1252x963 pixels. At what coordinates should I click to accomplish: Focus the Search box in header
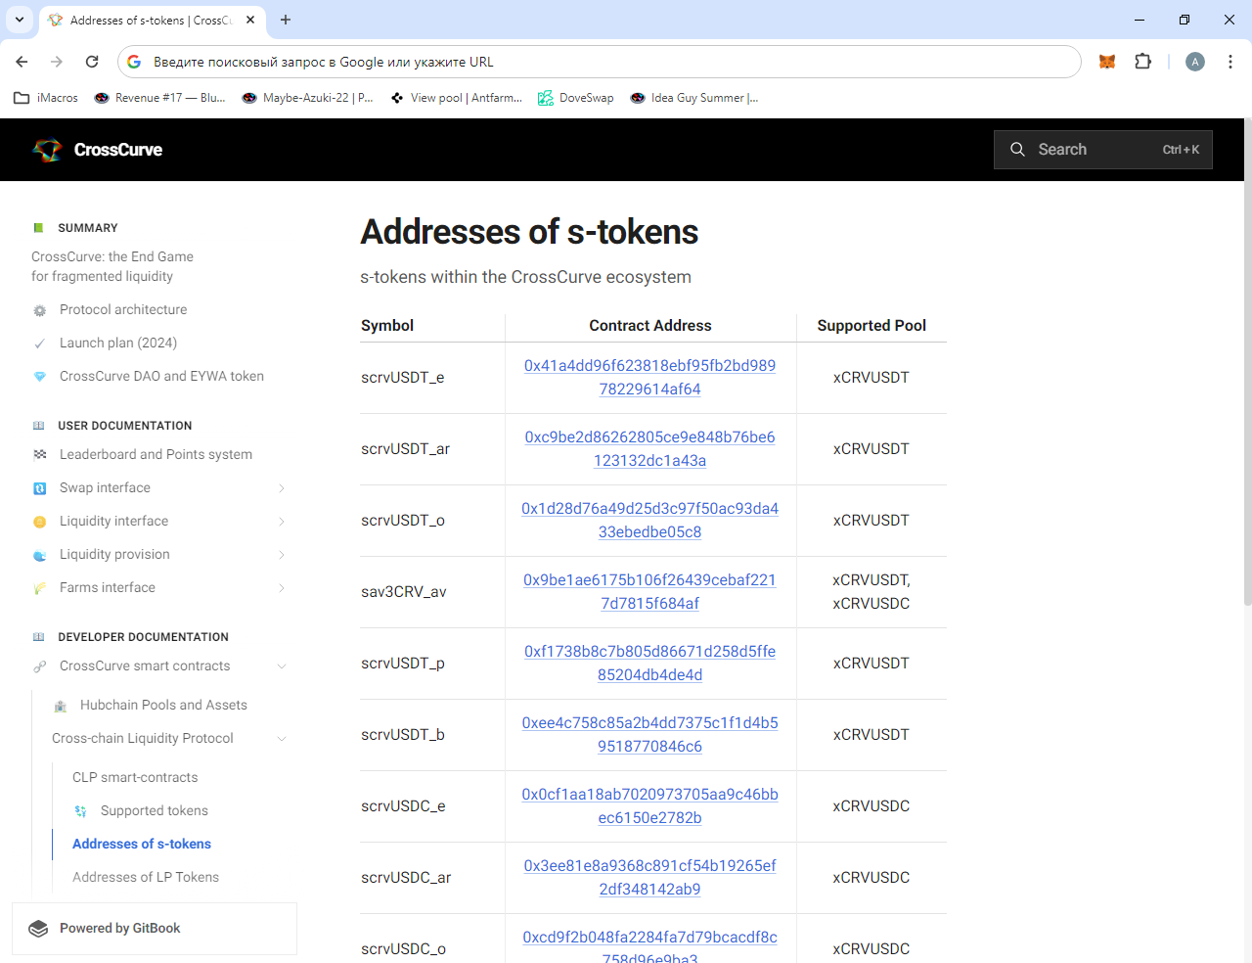tap(1103, 150)
